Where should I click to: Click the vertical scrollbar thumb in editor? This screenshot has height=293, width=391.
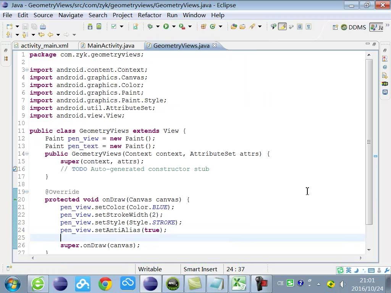point(369,142)
